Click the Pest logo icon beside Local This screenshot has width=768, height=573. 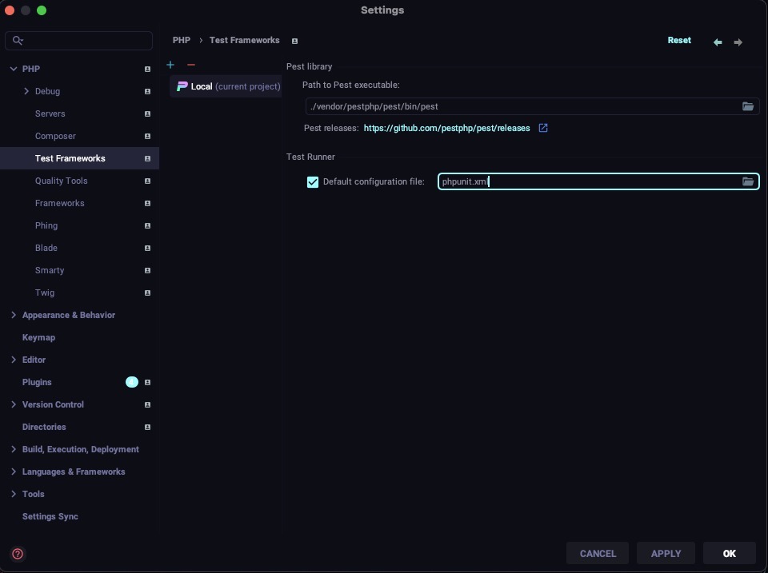click(182, 86)
